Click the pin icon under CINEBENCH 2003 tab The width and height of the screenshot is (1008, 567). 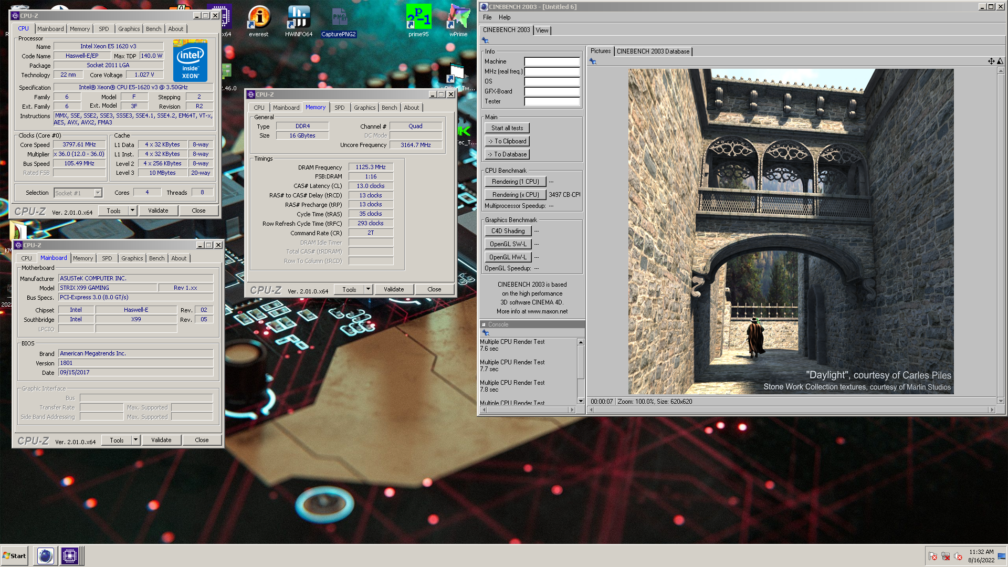click(485, 40)
